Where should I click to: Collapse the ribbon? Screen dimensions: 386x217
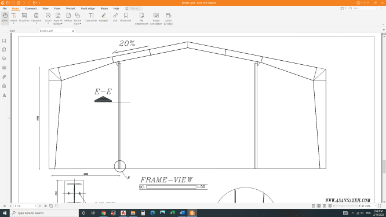383,24
